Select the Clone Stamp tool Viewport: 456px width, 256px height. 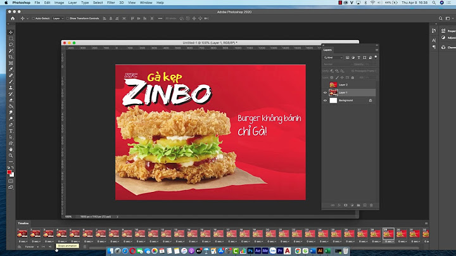click(11, 87)
